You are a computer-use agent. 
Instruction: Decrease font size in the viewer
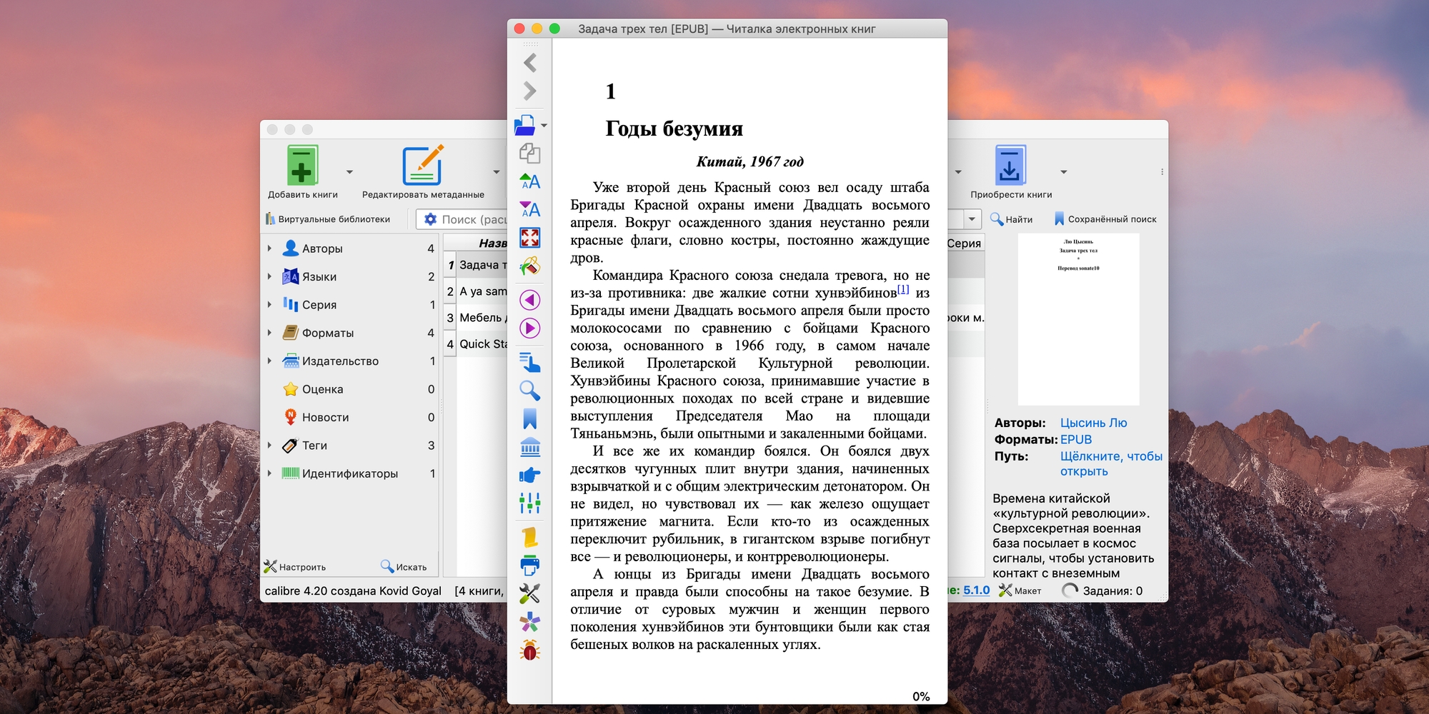(529, 209)
